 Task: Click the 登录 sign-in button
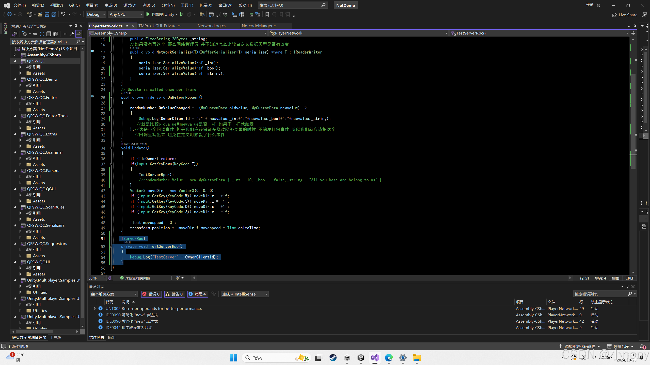[590, 5]
